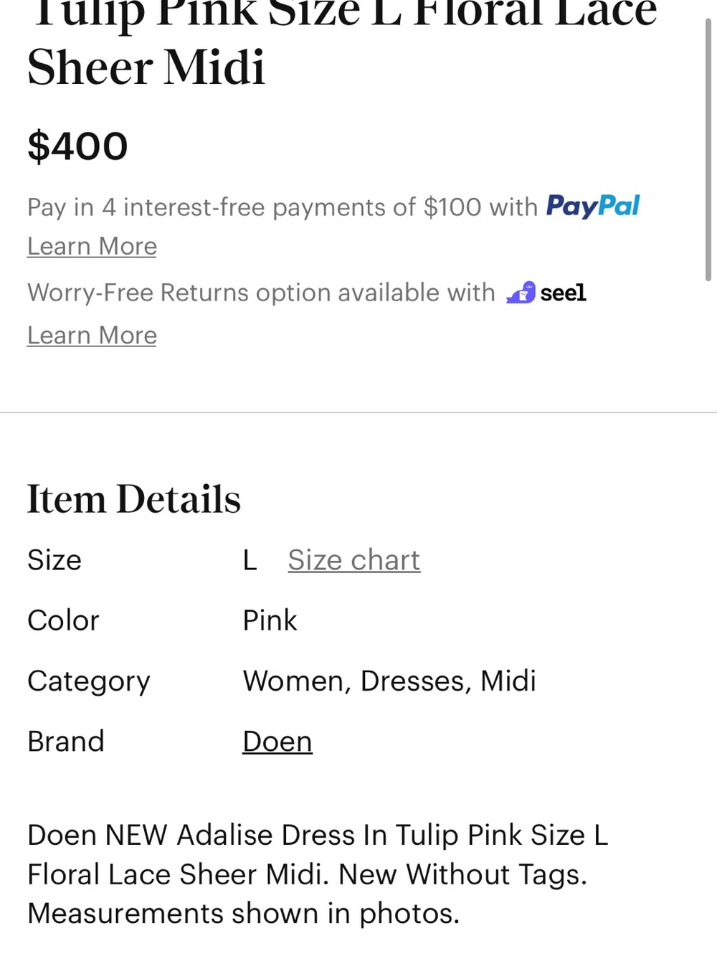Screen dimensions: 717x956
Task: Click the color value Pink
Action: pyautogui.click(x=270, y=620)
